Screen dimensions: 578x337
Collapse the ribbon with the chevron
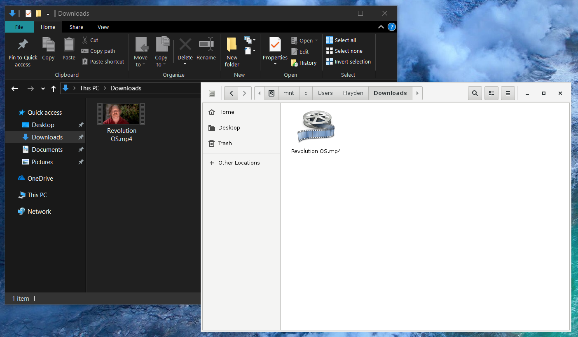point(381,27)
